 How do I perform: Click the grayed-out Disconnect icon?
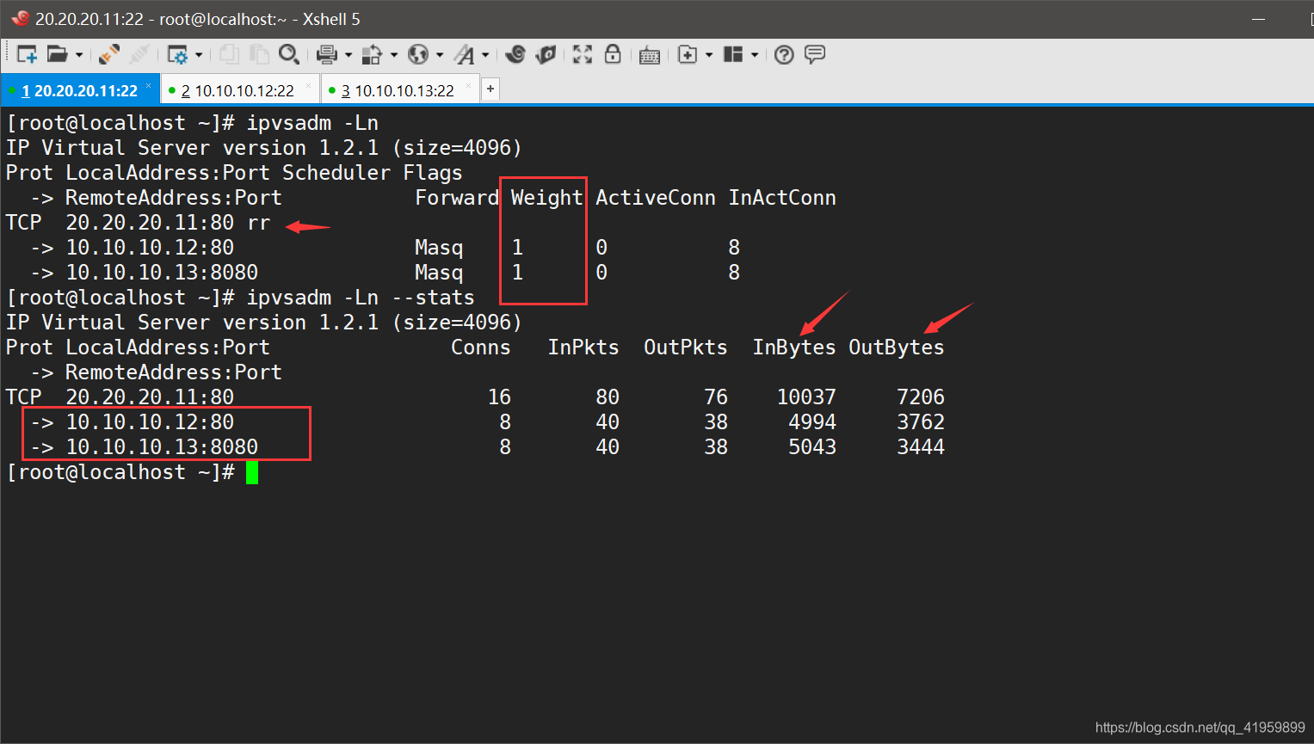pos(139,55)
